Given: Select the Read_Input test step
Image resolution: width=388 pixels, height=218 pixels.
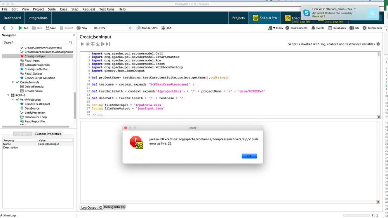Looking at the screenshot, I should click(32, 61).
